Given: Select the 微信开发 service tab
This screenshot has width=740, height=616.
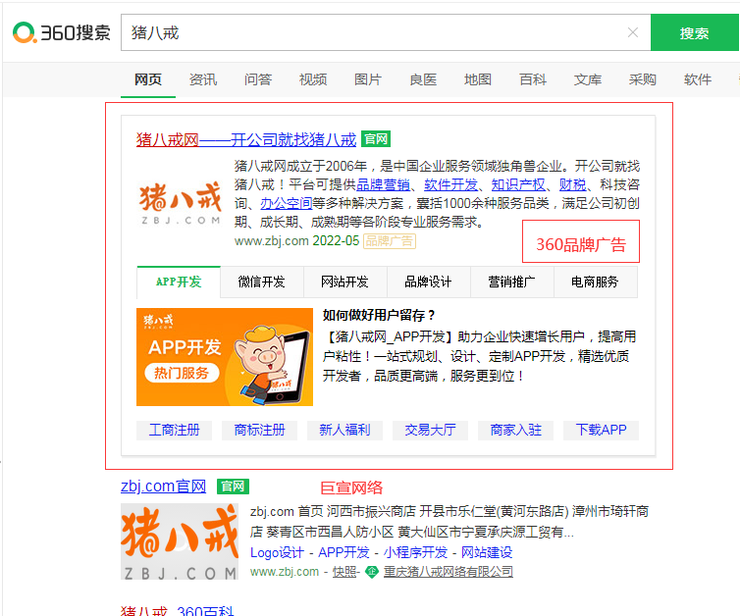Looking at the screenshot, I should click(261, 282).
